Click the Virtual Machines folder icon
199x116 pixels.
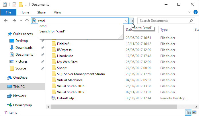click(x=54, y=80)
